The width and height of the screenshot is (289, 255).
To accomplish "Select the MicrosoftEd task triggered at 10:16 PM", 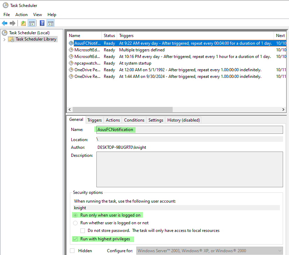I will coord(177,57).
